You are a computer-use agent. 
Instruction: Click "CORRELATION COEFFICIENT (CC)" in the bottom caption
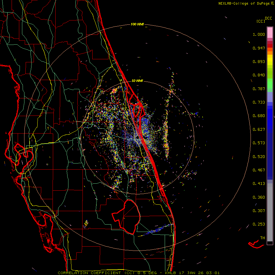[x=96, y=273]
